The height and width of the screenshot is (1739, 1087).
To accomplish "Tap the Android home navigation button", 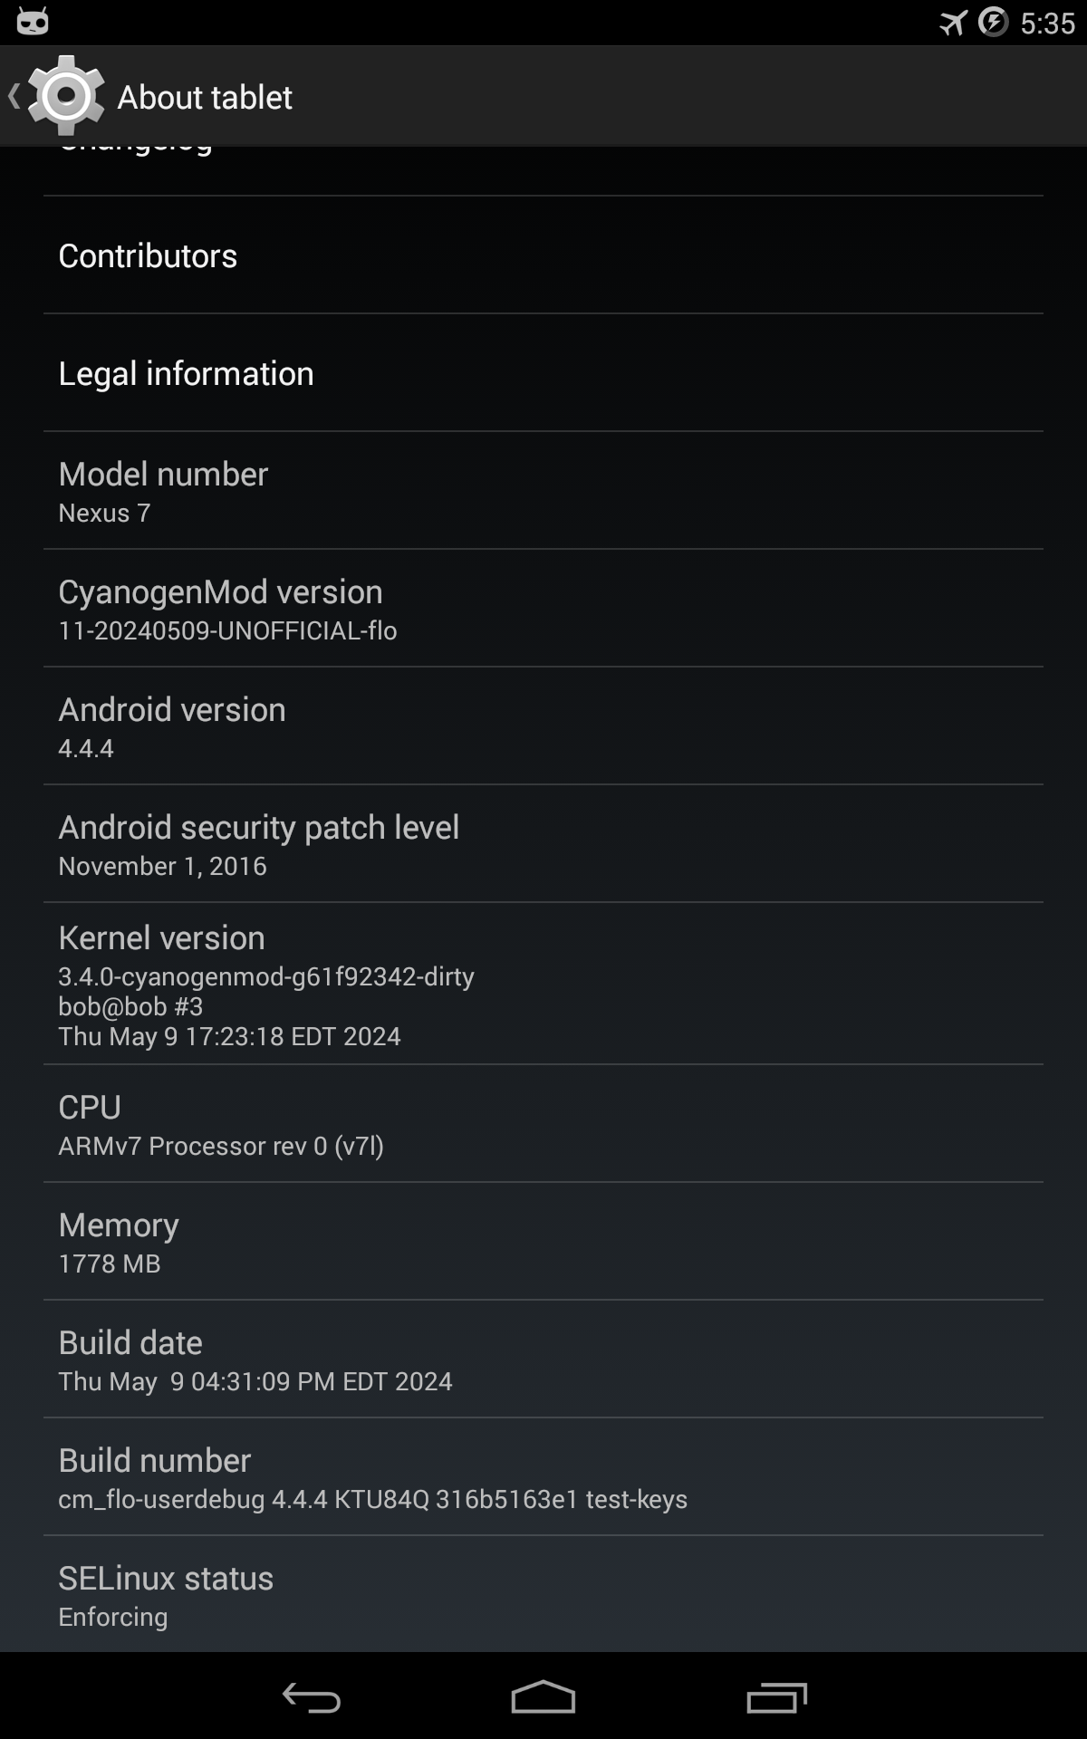I will [543, 1697].
